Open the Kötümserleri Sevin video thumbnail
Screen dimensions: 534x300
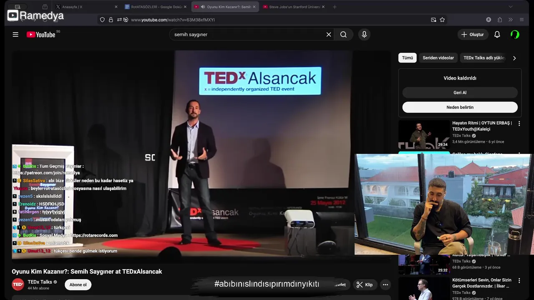[x=424, y=288]
